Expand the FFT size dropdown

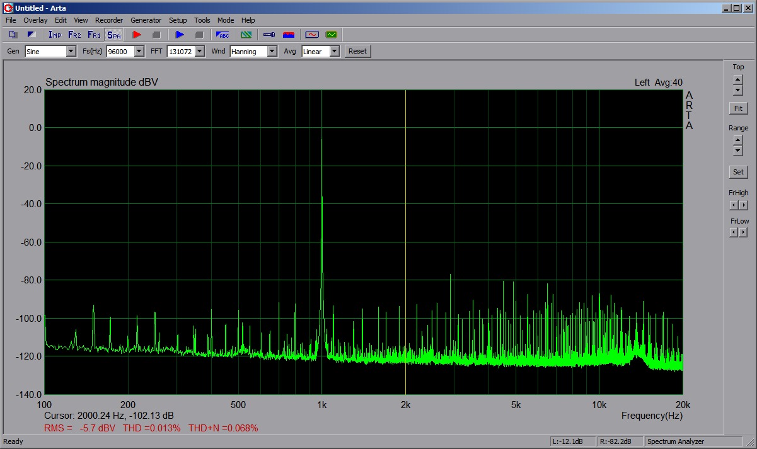pyautogui.click(x=200, y=52)
